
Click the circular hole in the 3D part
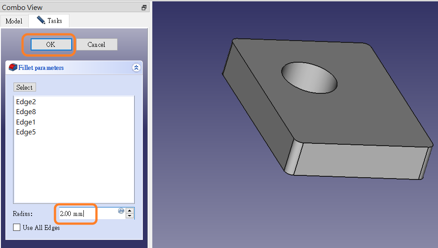tap(309, 78)
